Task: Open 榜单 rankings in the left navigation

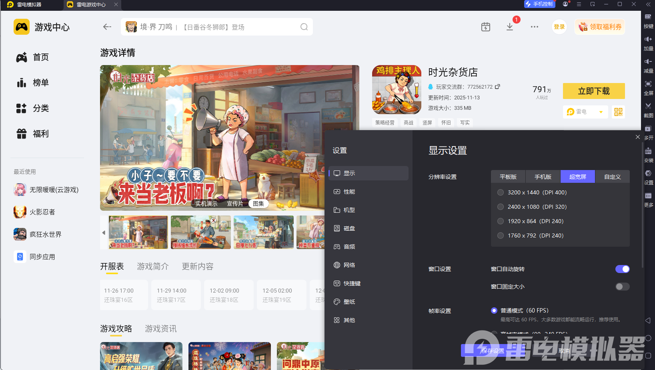Action: [x=33, y=83]
